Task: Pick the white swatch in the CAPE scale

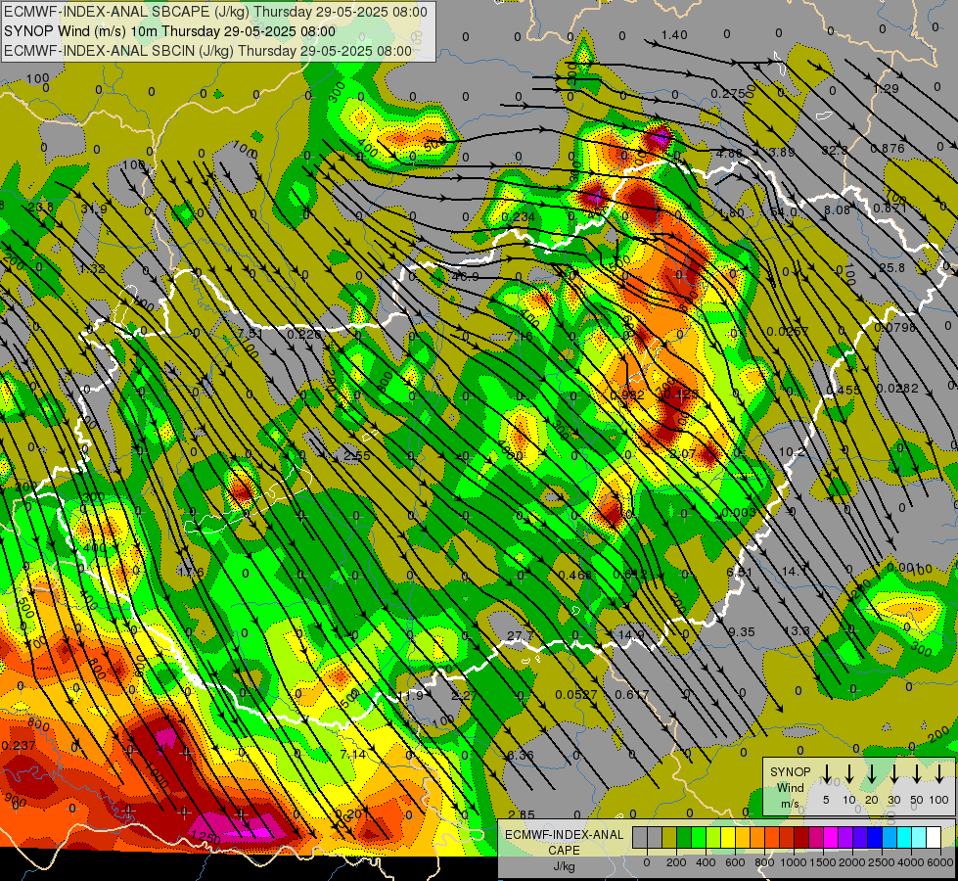Action: (x=933, y=837)
